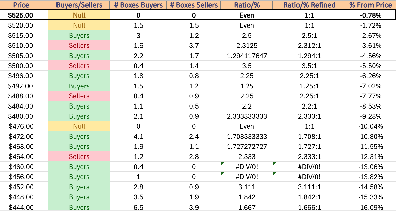Click the $492.00 price cell
Screen dimensions: 396x211
point(24,86)
